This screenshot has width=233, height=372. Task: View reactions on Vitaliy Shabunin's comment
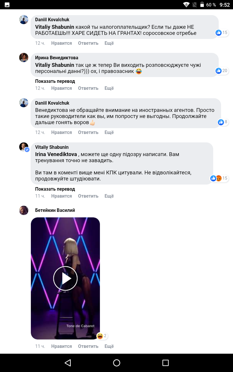click(219, 178)
